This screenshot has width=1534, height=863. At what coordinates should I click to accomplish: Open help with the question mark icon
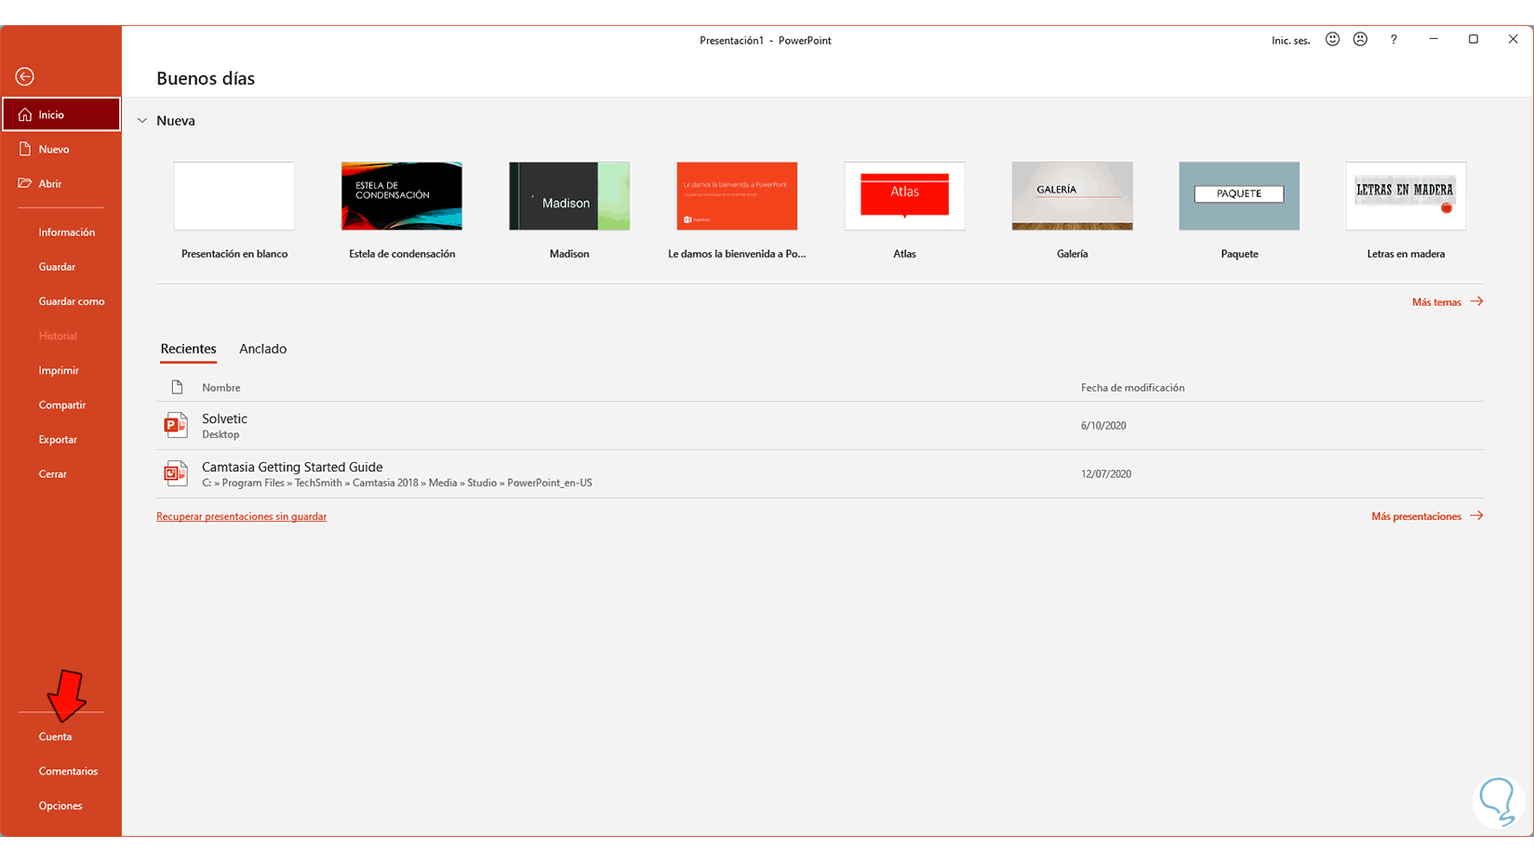(1394, 39)
